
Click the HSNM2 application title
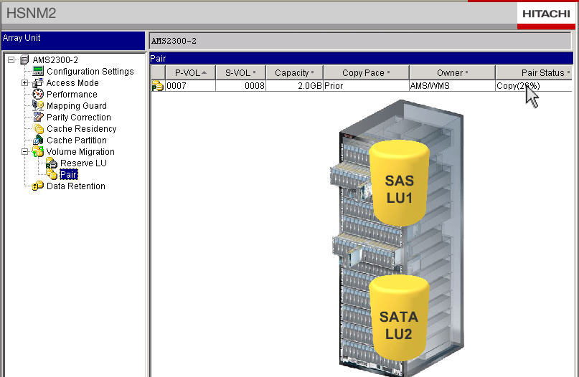tap(31, 14)
